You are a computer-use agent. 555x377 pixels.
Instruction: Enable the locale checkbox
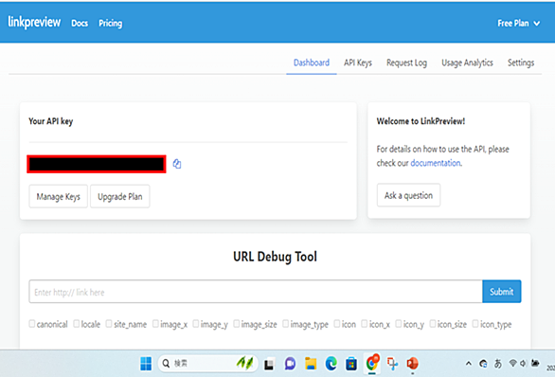pos(77,324)
